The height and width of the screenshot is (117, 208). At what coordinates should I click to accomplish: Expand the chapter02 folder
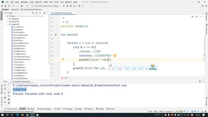pos(7,21)
